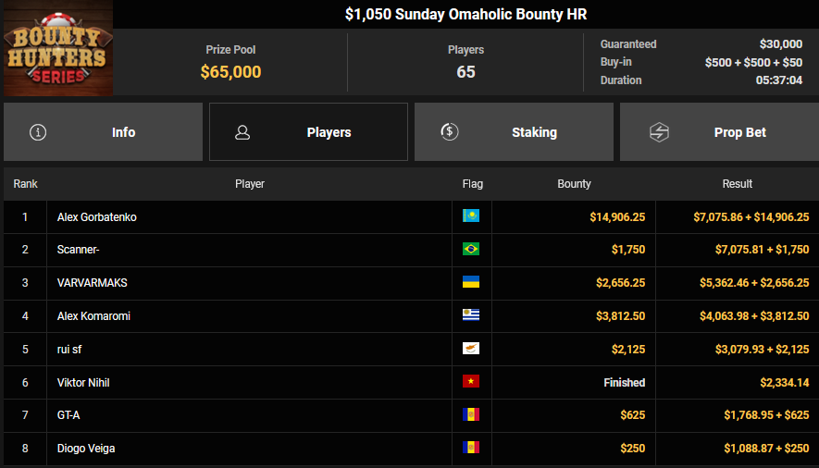Click the Vietnam flag for Viktor Nihil
The image size is (819, 468).
tap(471, 382)
